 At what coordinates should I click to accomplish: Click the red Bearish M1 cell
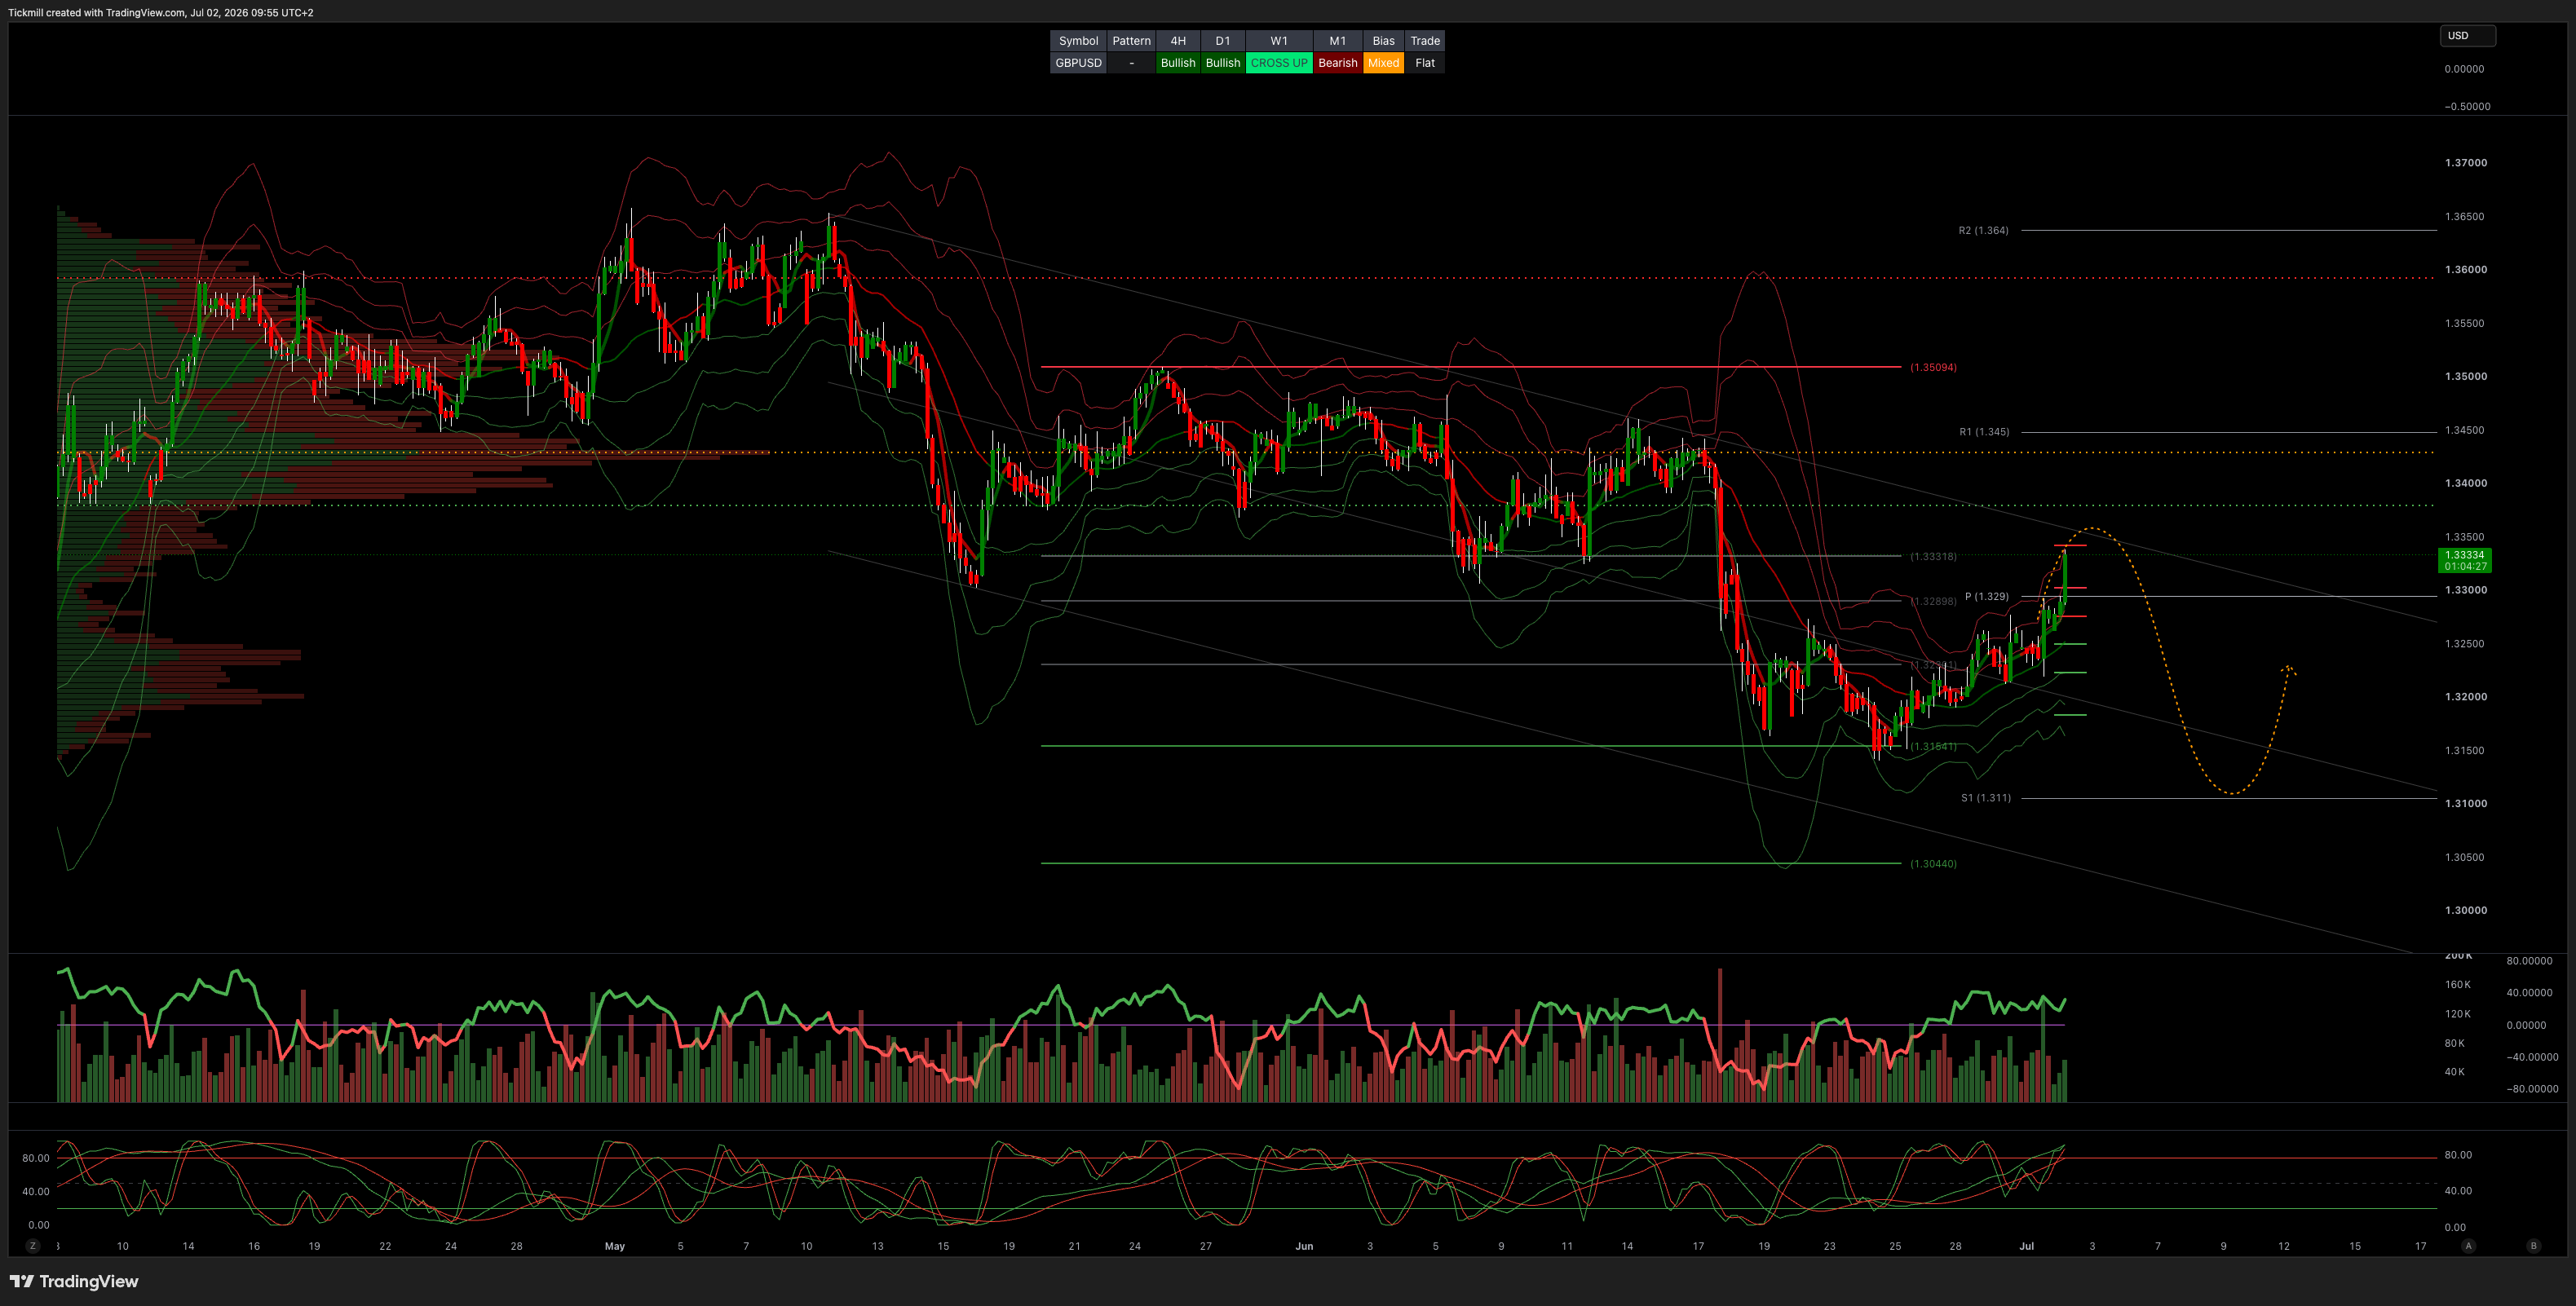(1337, 63)
